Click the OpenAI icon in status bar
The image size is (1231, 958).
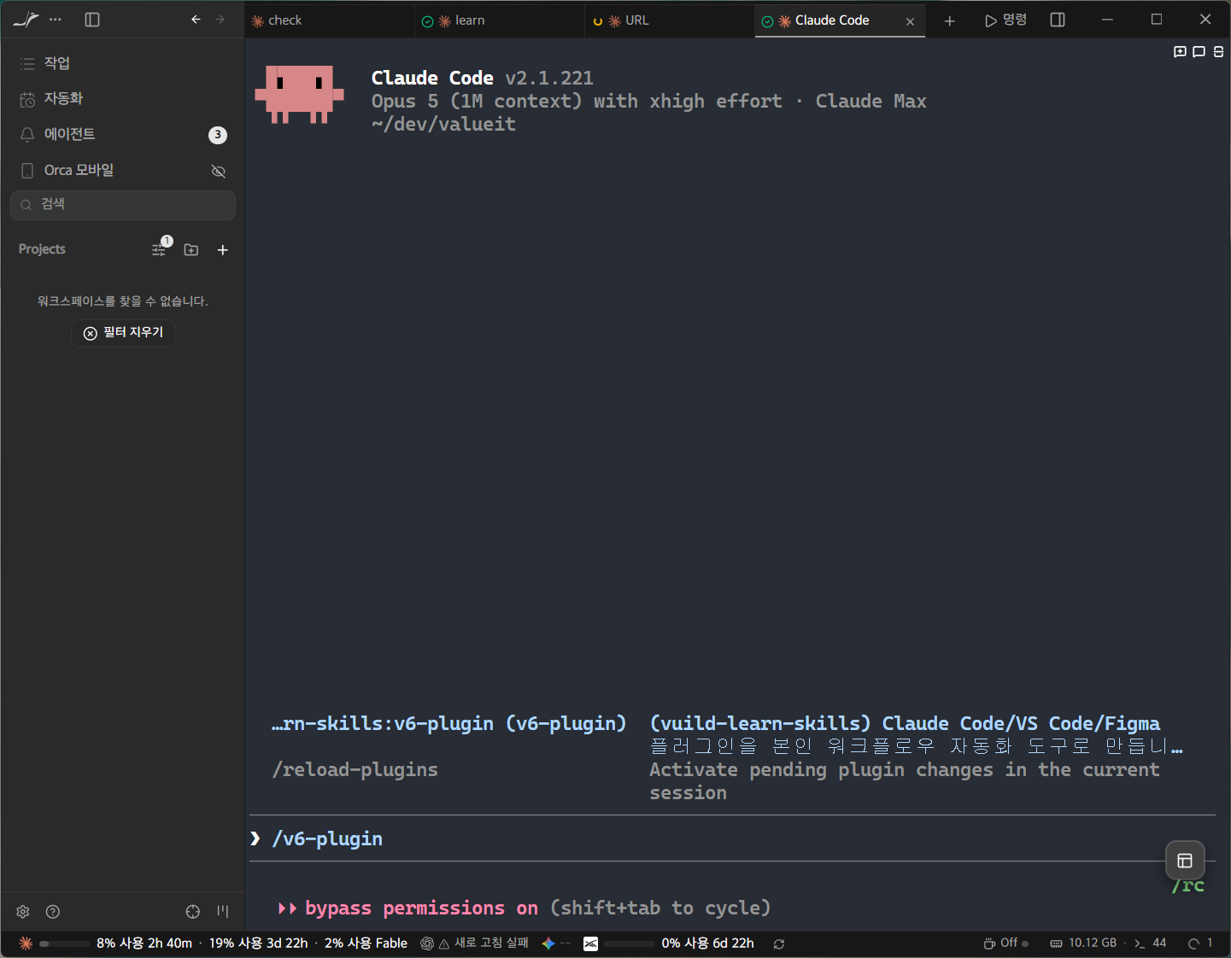tap(427, 943)
